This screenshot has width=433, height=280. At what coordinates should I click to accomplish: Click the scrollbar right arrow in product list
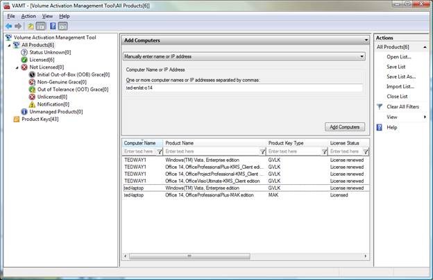[365, 256]
